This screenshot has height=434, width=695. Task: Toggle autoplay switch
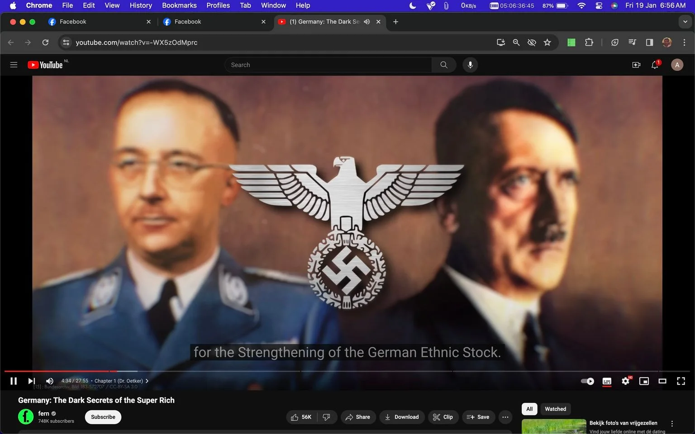pyautogui.click(x=587, y=381)
